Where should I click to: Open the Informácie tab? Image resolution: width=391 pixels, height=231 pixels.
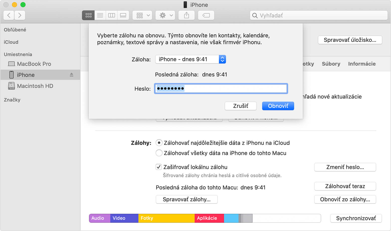tap(362, 64)
